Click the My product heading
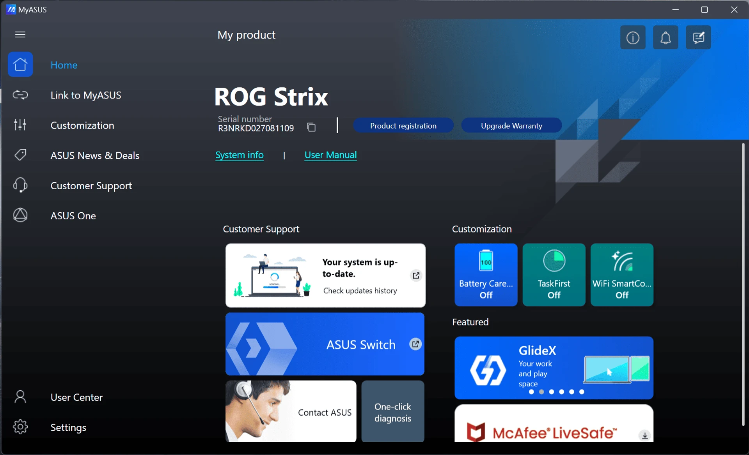The height and width of the screenshot is (455, 749). pyautogui.click(x=247, y=35)
